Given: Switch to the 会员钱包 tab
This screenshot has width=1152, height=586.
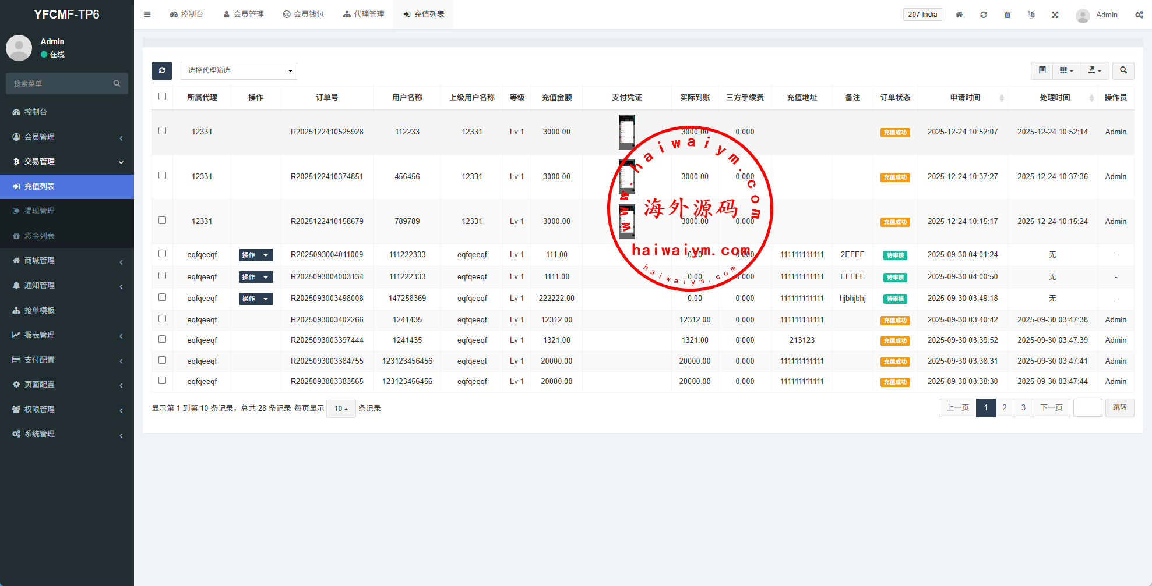Looking at the screenshot, I should 303,15.
